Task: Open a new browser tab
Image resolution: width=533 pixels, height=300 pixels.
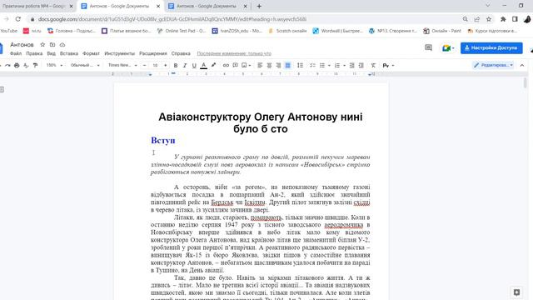Action: (x=259, y=6)
